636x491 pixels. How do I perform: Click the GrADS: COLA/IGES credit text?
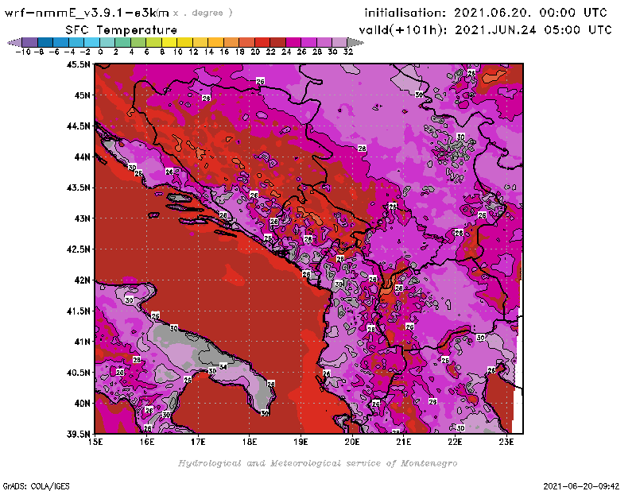click(36, 486)
